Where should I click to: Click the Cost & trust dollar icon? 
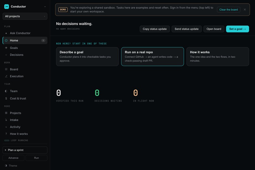pyautogui.click(x=6, y=98)
